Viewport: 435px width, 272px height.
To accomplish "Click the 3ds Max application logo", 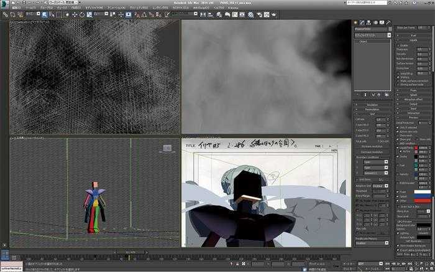I will coord(5,5).
